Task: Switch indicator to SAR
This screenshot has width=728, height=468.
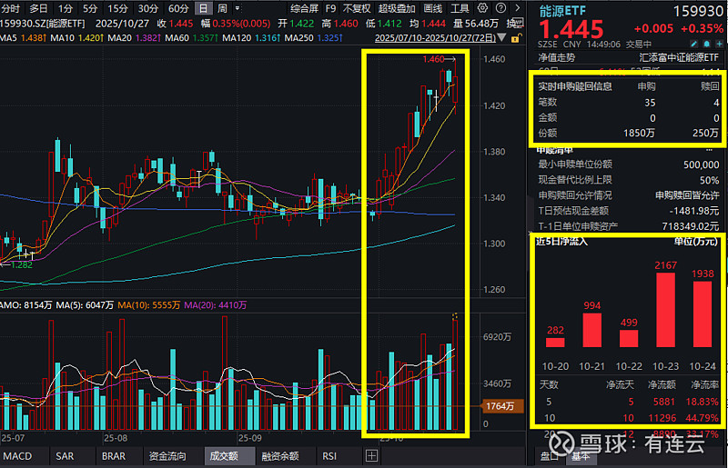Action: click(65, 456)
